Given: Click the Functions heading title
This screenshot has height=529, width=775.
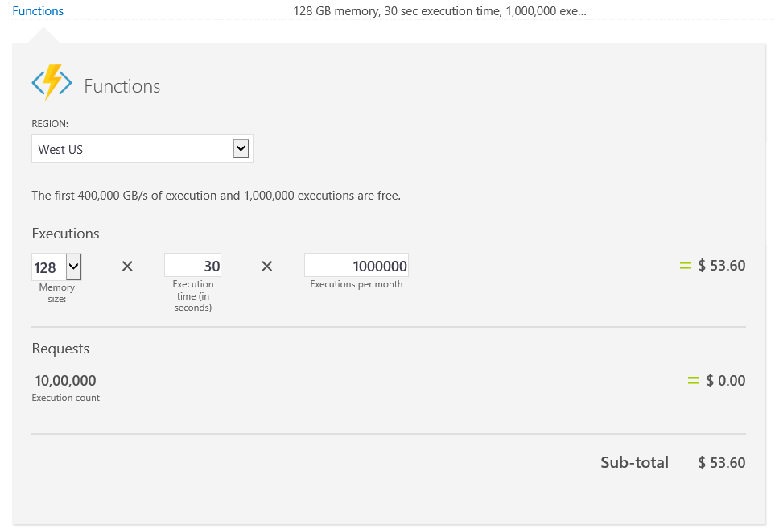Looking at the screenshot, I should tap(122, 86).
